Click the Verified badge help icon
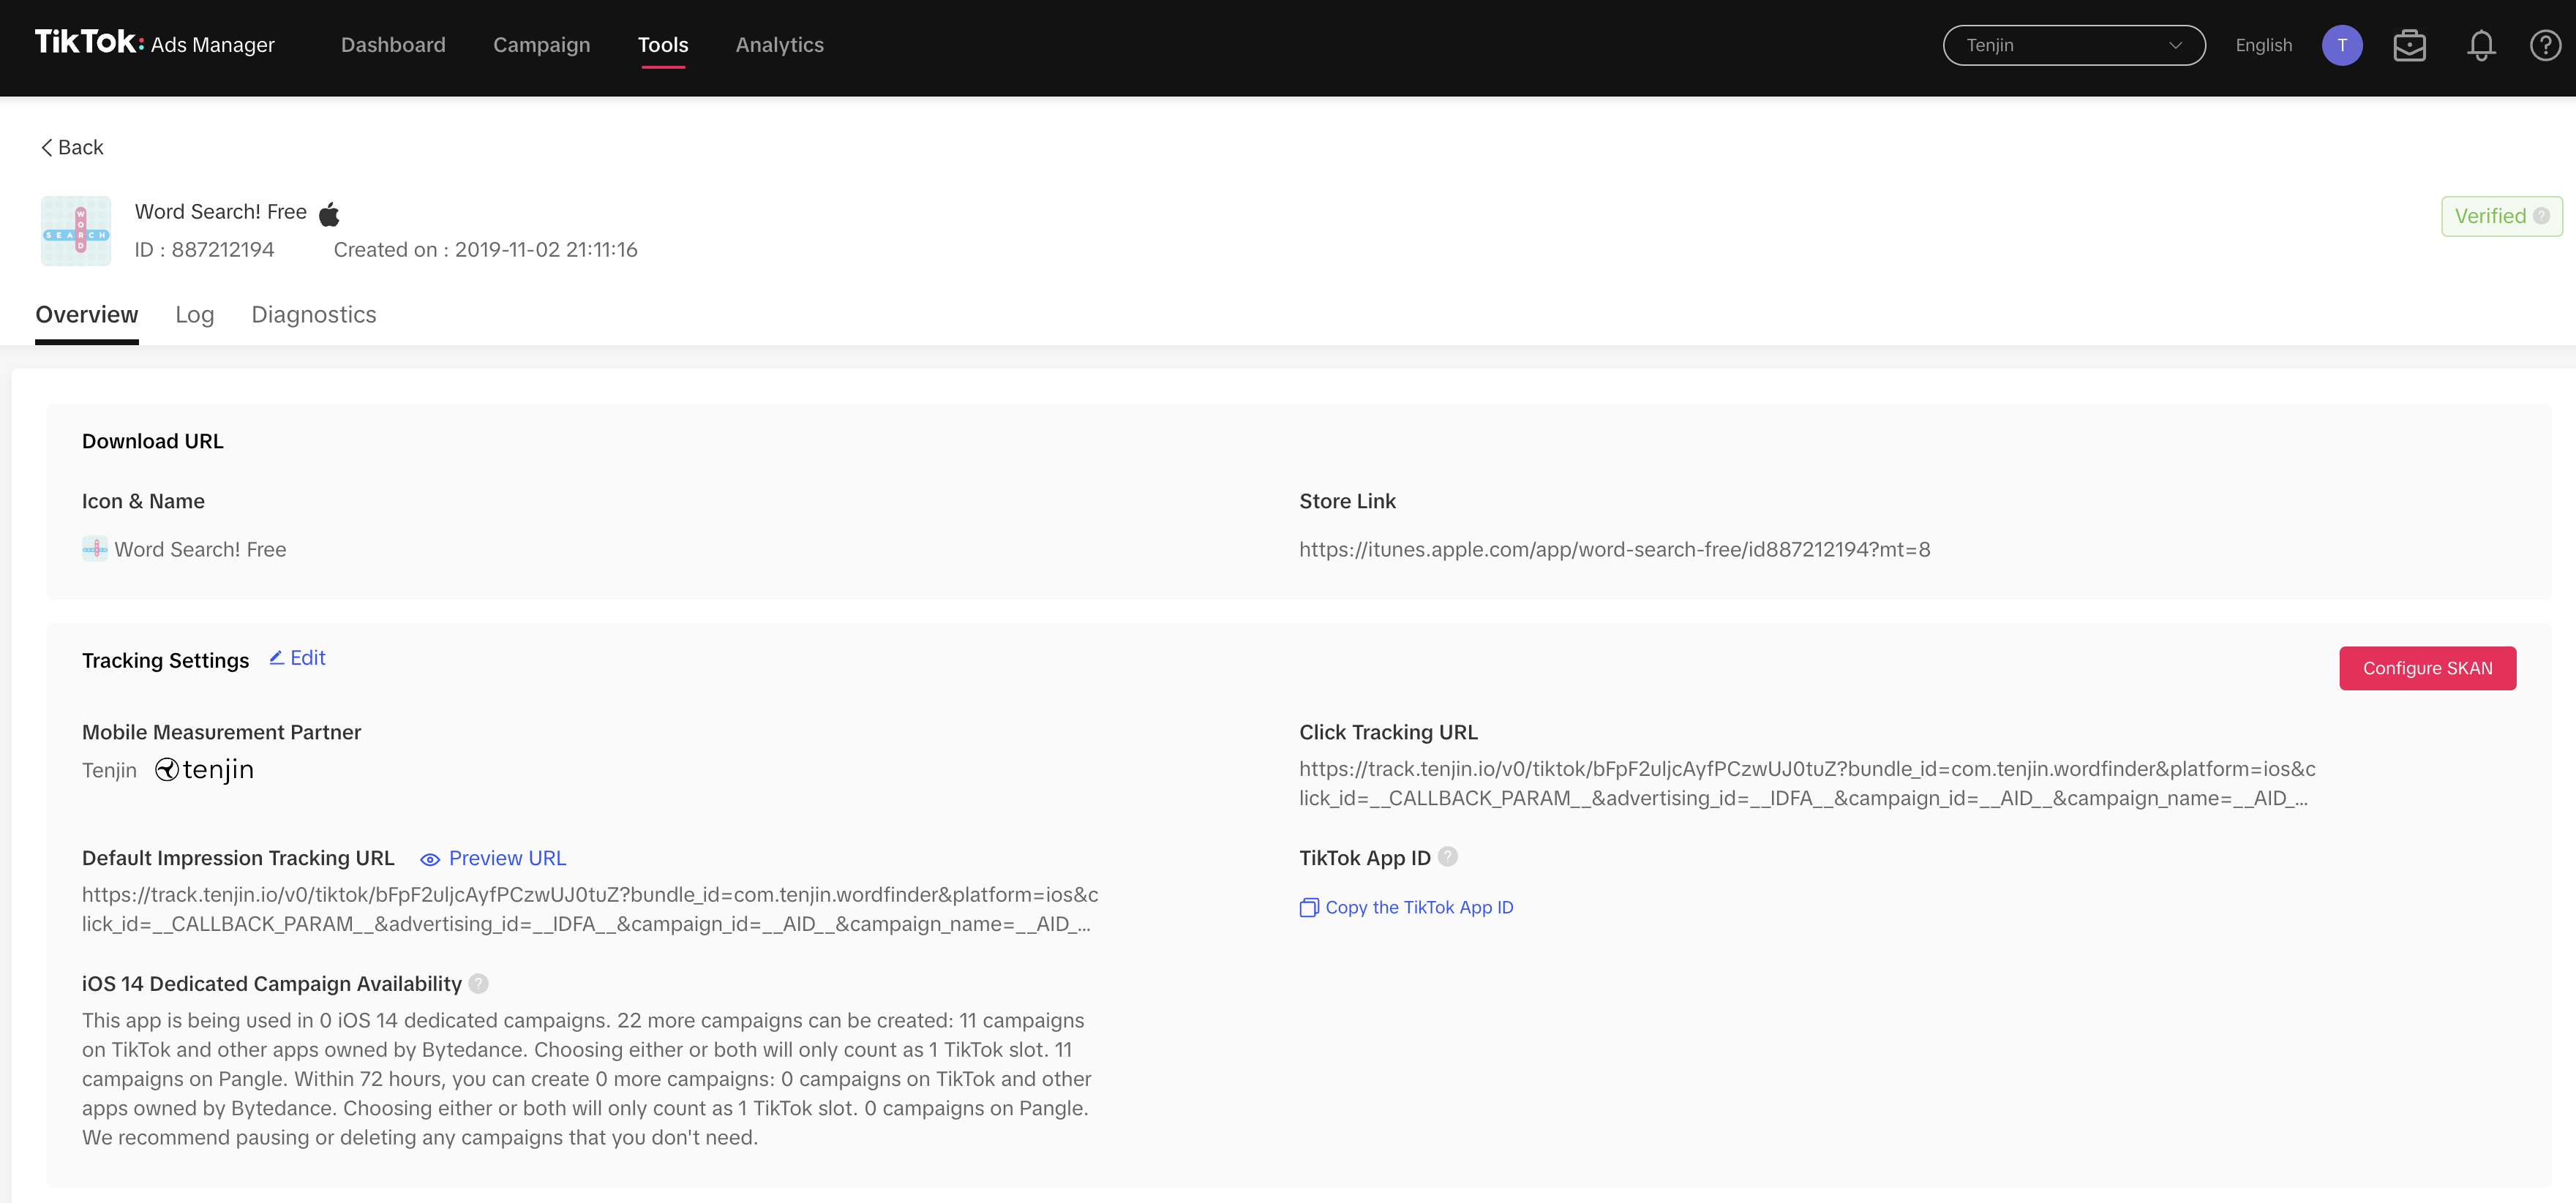 pos(2541,216)
